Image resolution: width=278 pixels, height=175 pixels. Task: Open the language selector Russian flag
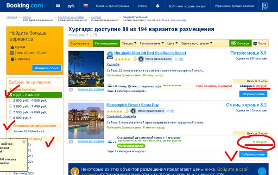point(86,6)
